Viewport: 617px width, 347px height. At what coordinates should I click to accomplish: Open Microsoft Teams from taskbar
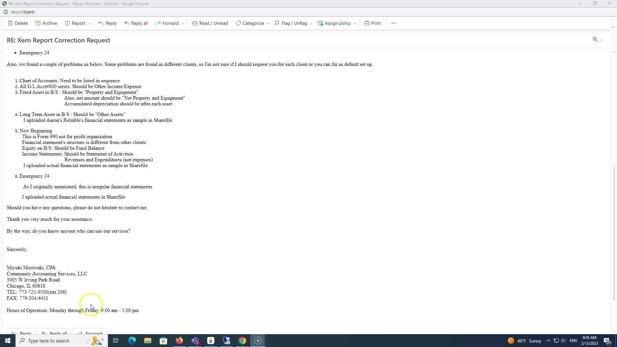195,341
